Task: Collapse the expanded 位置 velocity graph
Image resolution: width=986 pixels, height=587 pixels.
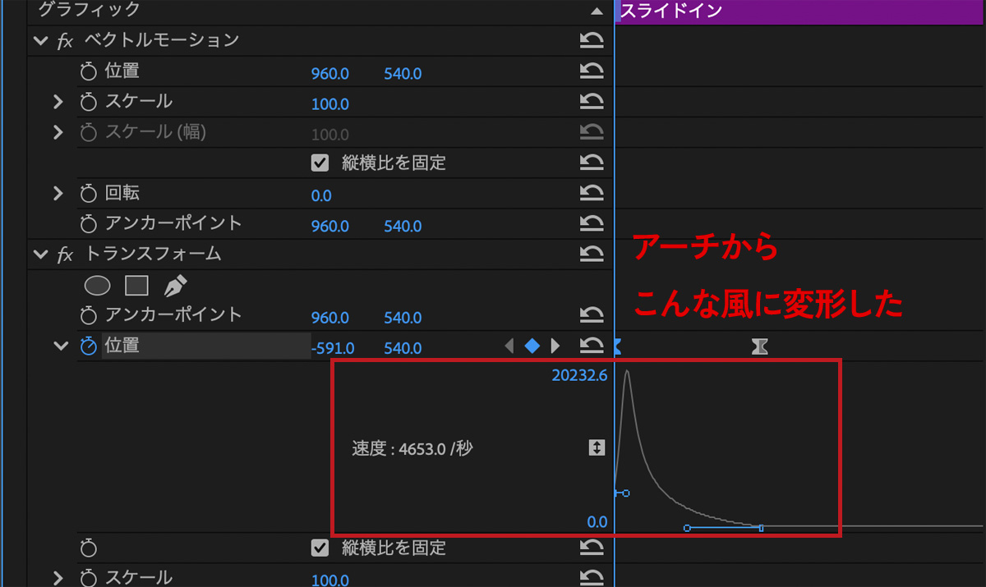Action: (x=60, y=346)
